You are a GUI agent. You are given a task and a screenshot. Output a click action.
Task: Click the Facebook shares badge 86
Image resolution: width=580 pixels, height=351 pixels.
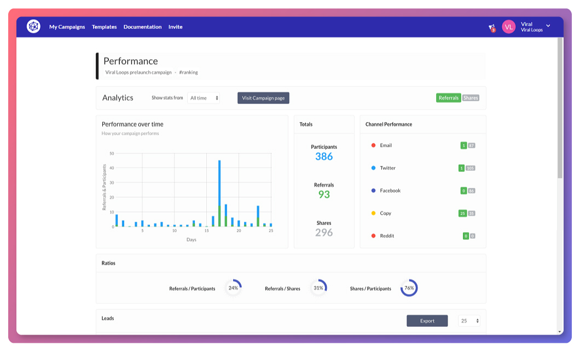(471, 191)
